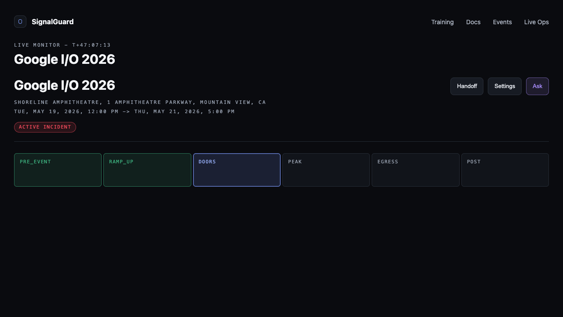
Task: Select the POST phase card
Action: click(x=505, y=170)
